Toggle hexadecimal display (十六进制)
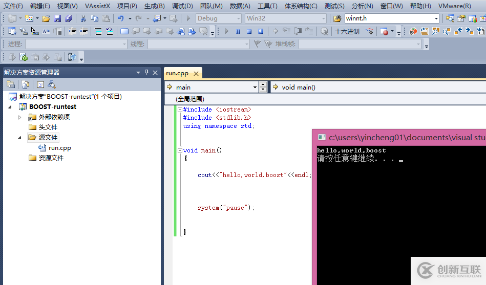486x285 pixels. [347, 31]
